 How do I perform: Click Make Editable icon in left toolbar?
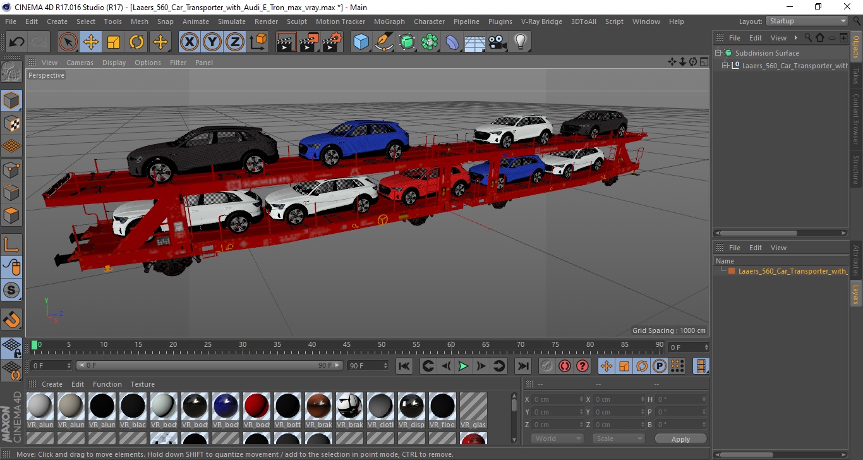click(x=11, y=71)
